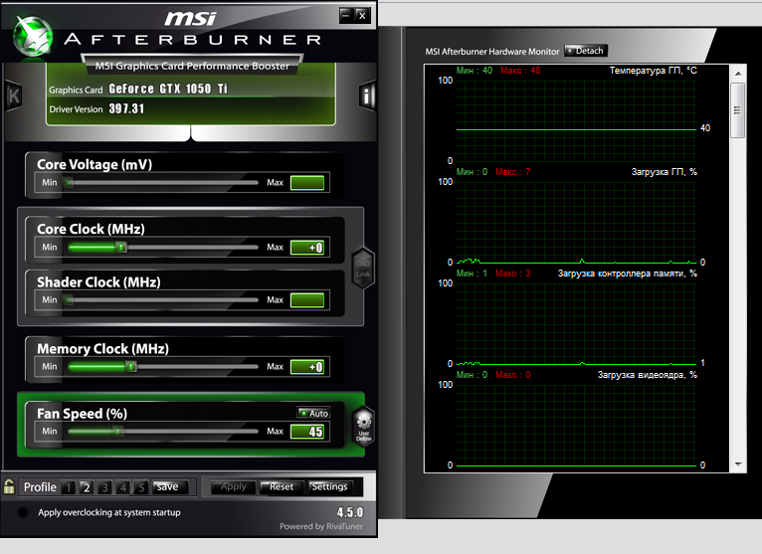
Task: Click the Memory Clock +0 value field
Action: pos(307,367)
